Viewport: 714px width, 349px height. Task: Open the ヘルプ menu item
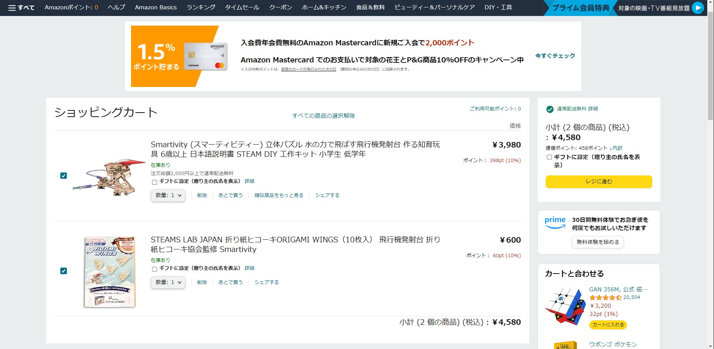(117, 7)
